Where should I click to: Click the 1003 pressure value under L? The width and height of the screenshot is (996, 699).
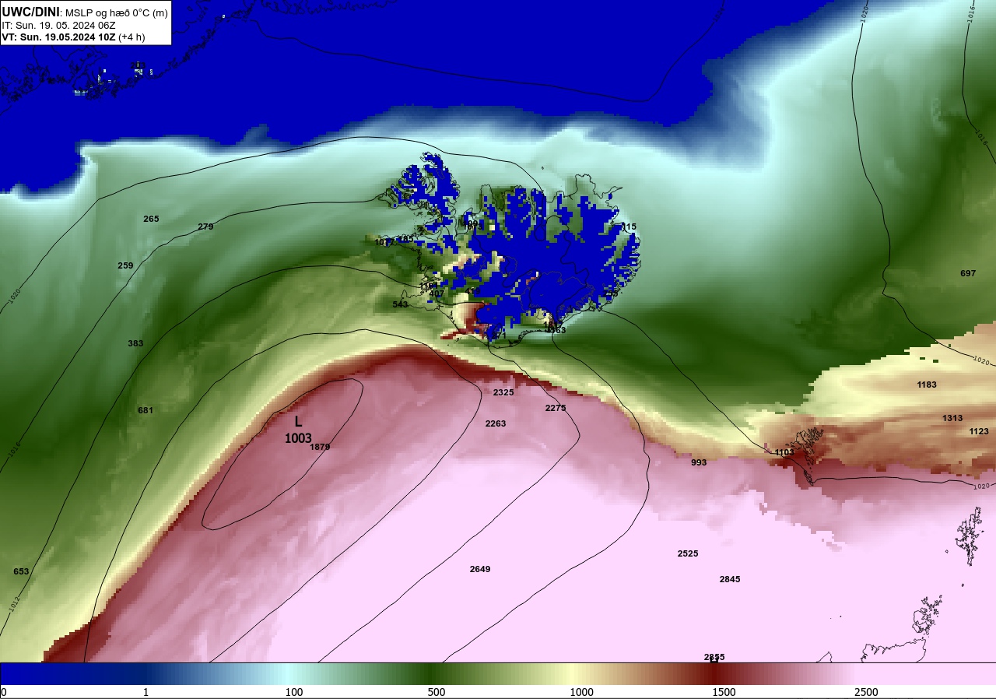pos(298,438)
